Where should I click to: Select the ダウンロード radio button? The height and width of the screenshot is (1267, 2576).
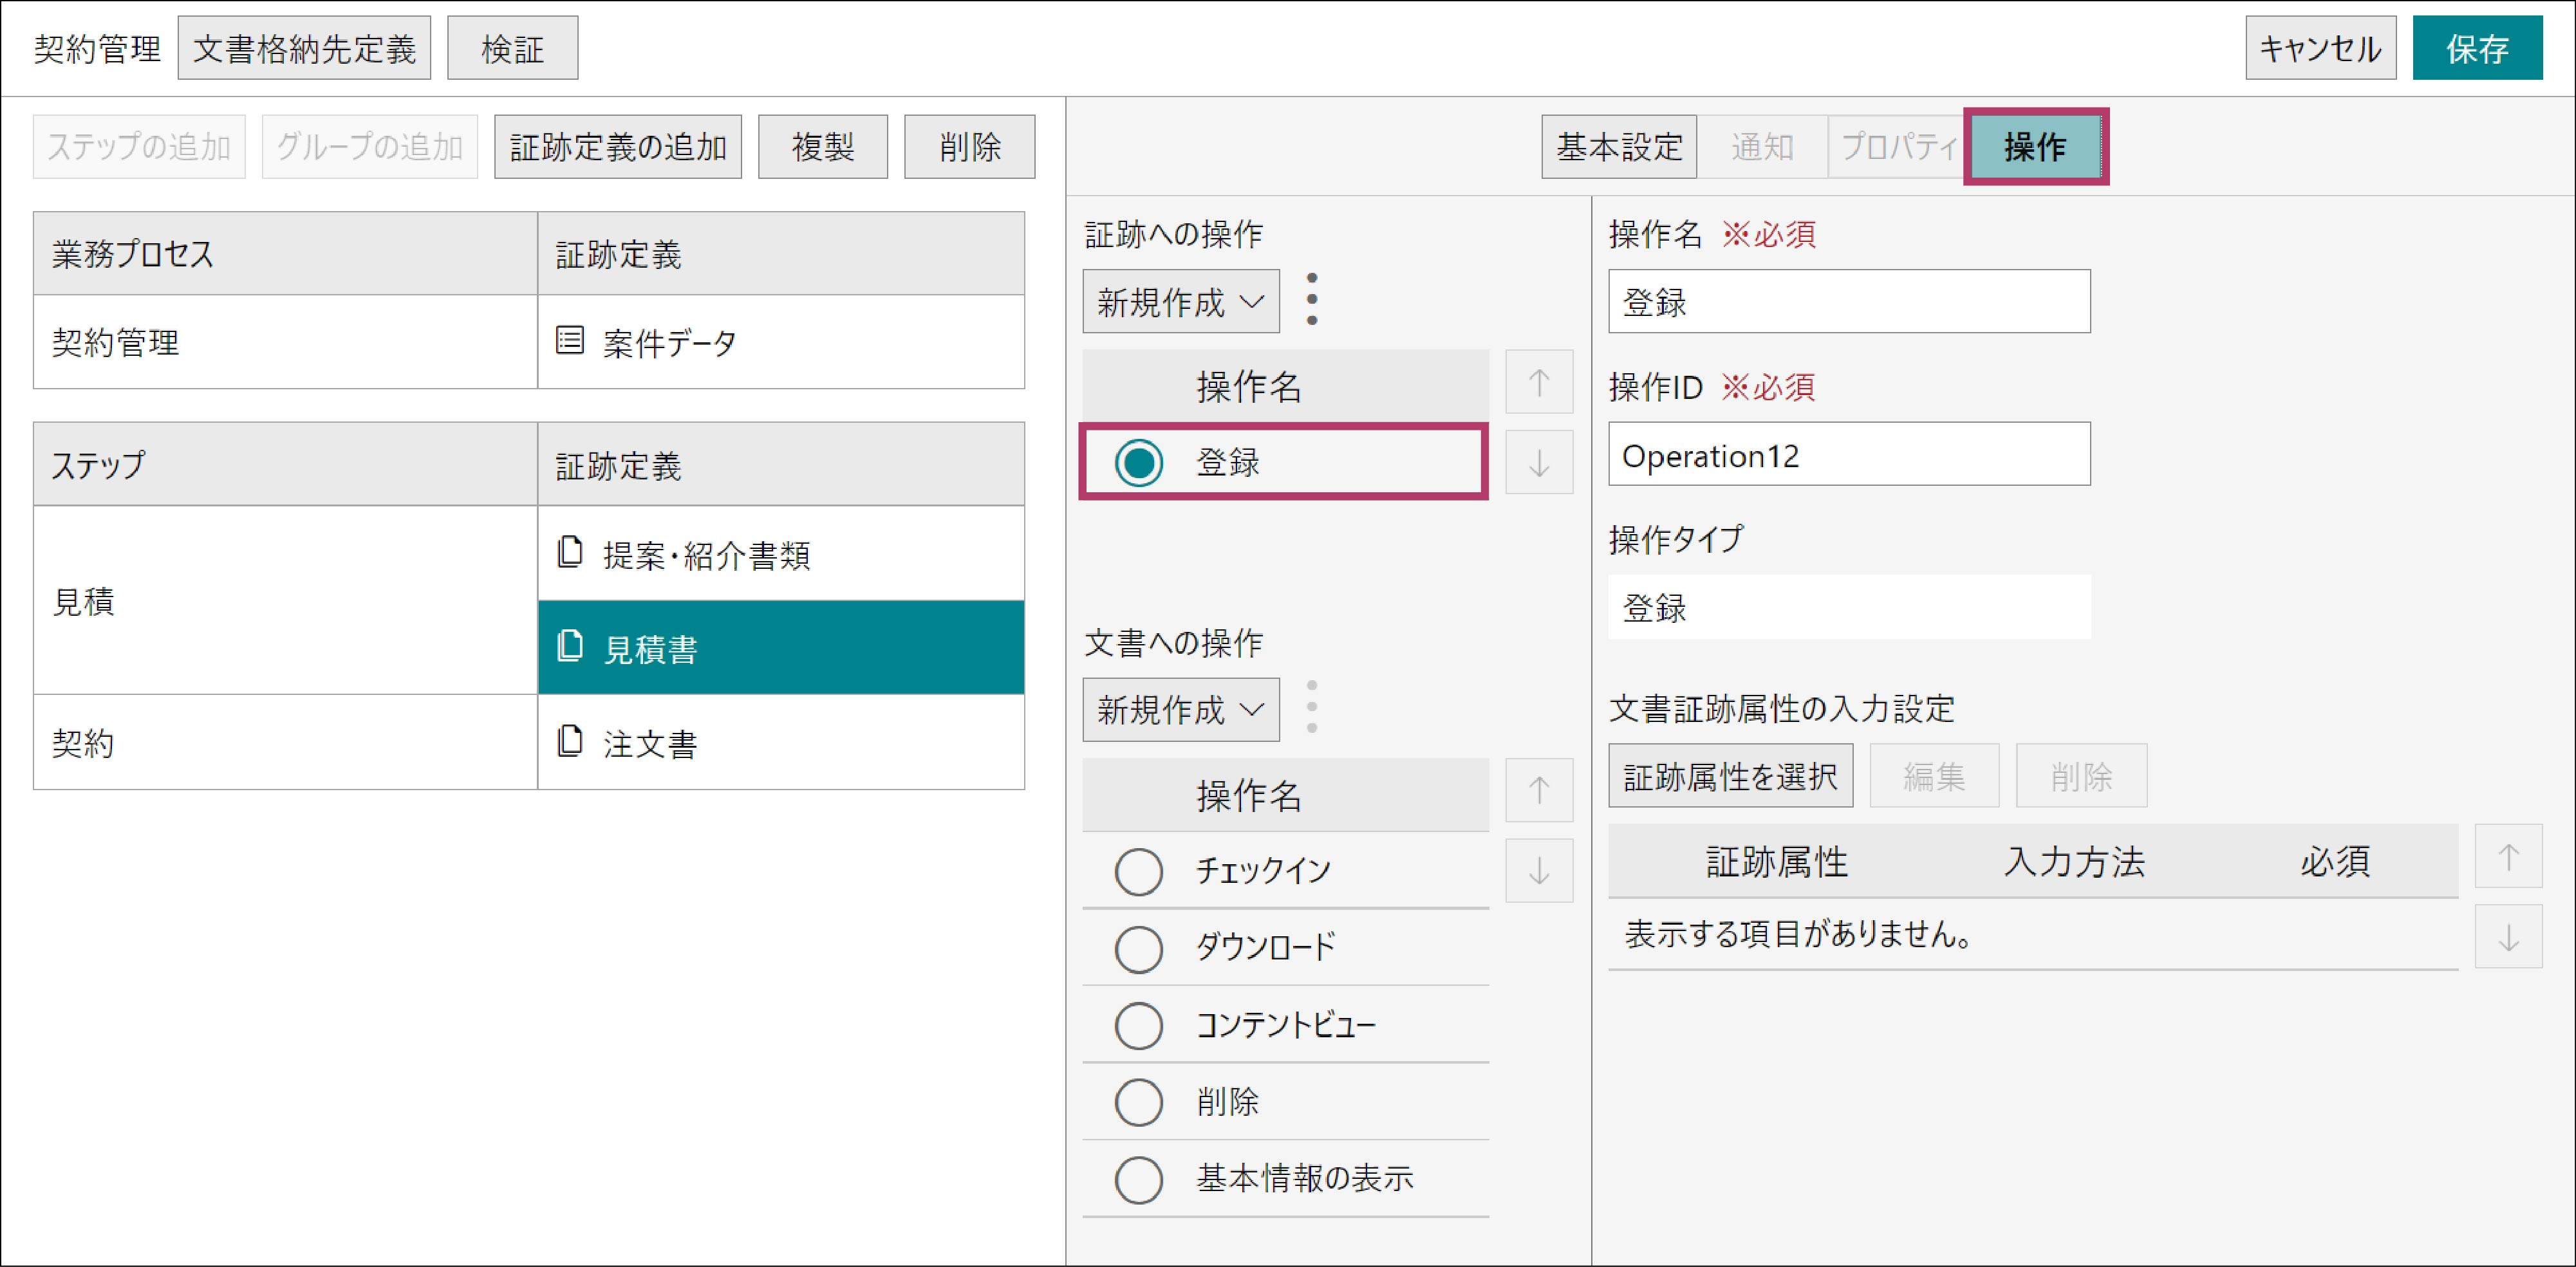[1138, 948]
